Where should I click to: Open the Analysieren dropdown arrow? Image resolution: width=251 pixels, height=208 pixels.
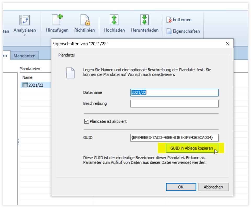click(25, 35)
